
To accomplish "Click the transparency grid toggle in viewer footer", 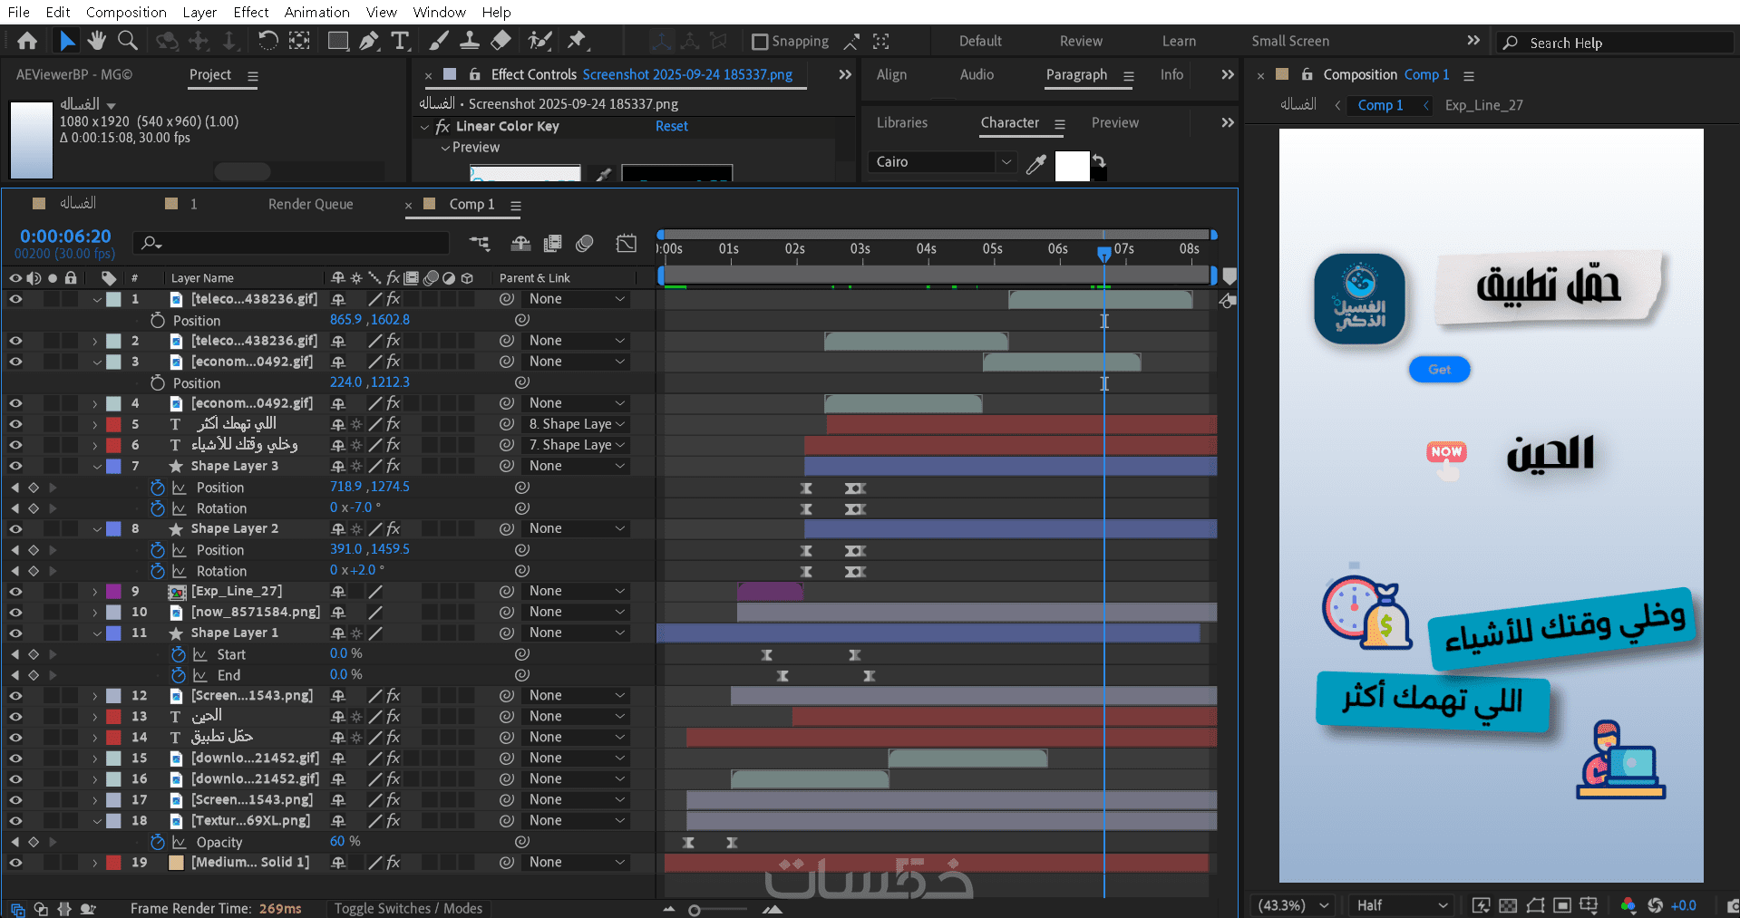I will (1508, 905).
